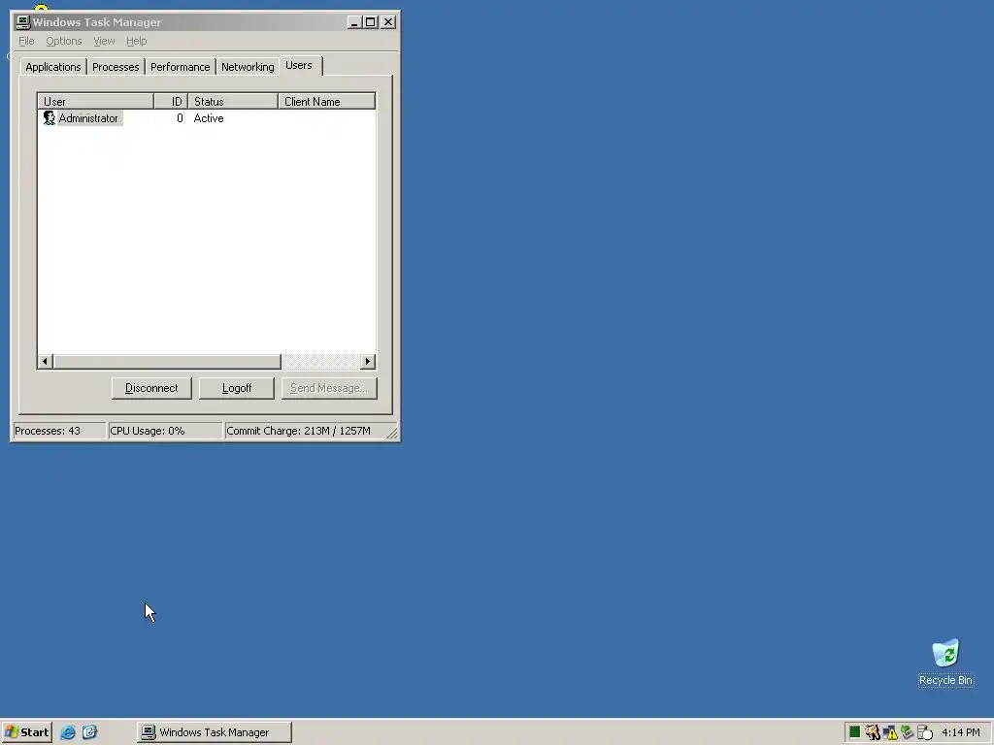The height and width of the screenshot is (745, 994).
Task: Click the horizontal scrollbar left arrow
Action: click(45, 362)
